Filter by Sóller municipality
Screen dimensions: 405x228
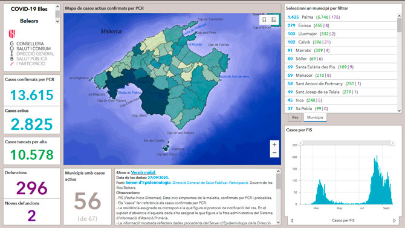(x=341, y=59)
